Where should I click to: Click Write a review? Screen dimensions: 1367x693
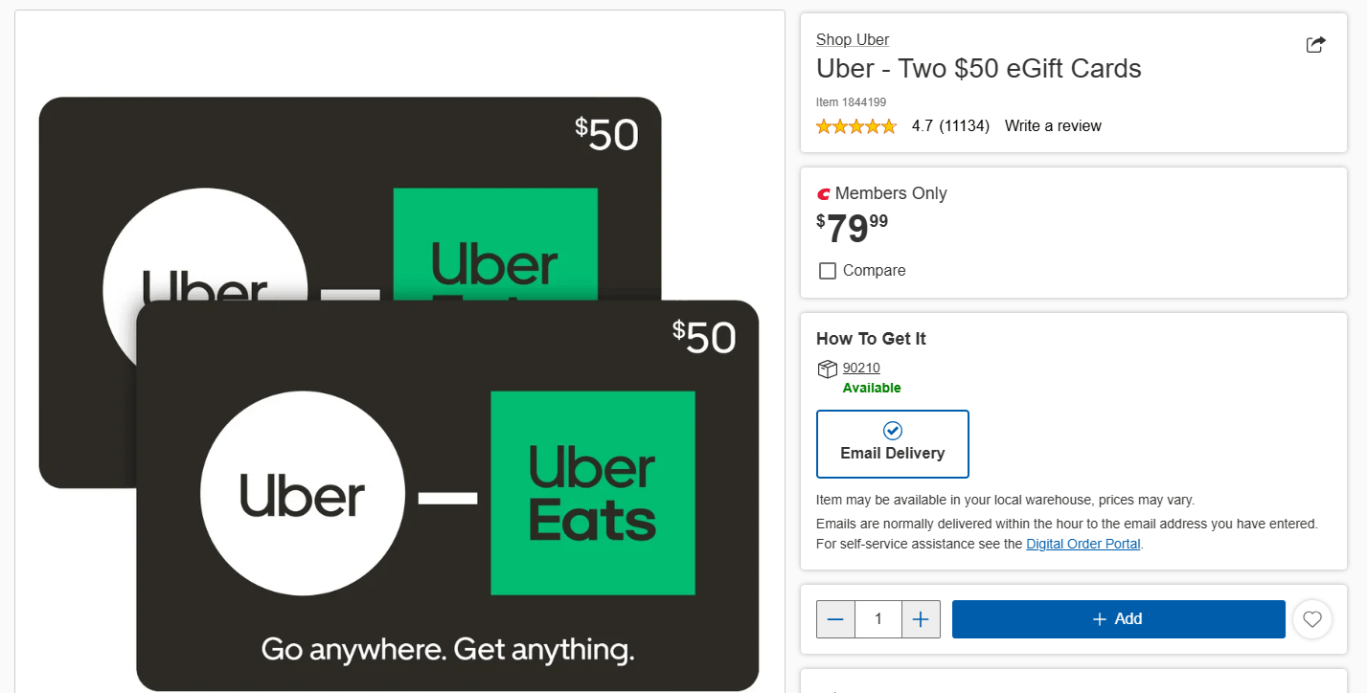click(x=1053, y=126)
